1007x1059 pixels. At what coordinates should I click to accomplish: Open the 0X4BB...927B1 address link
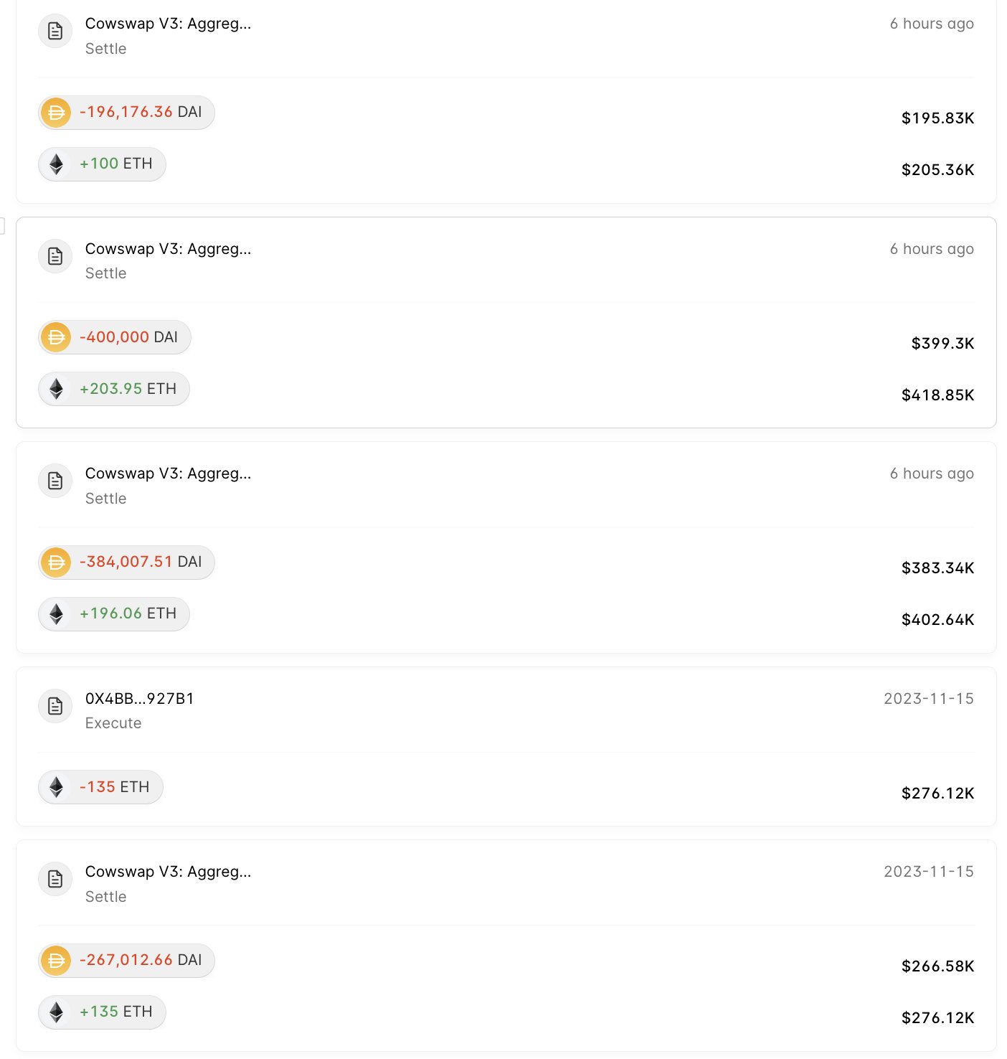pos(140,699)
